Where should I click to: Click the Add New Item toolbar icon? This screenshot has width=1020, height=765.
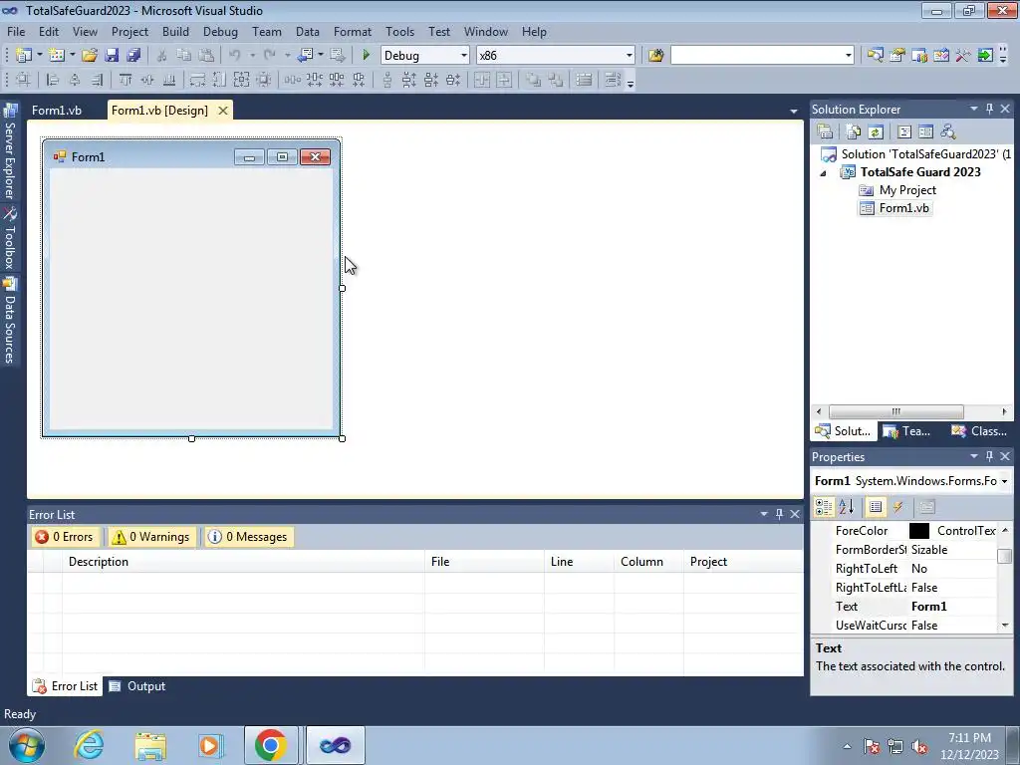click(x=57, y=56)
